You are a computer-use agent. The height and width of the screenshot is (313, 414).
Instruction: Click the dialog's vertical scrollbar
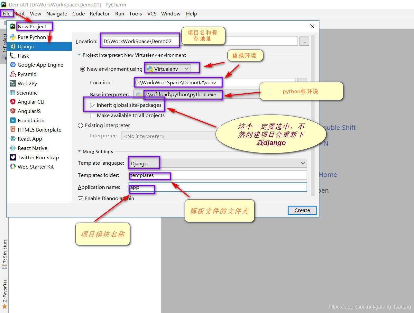click(x=313, y=116)
